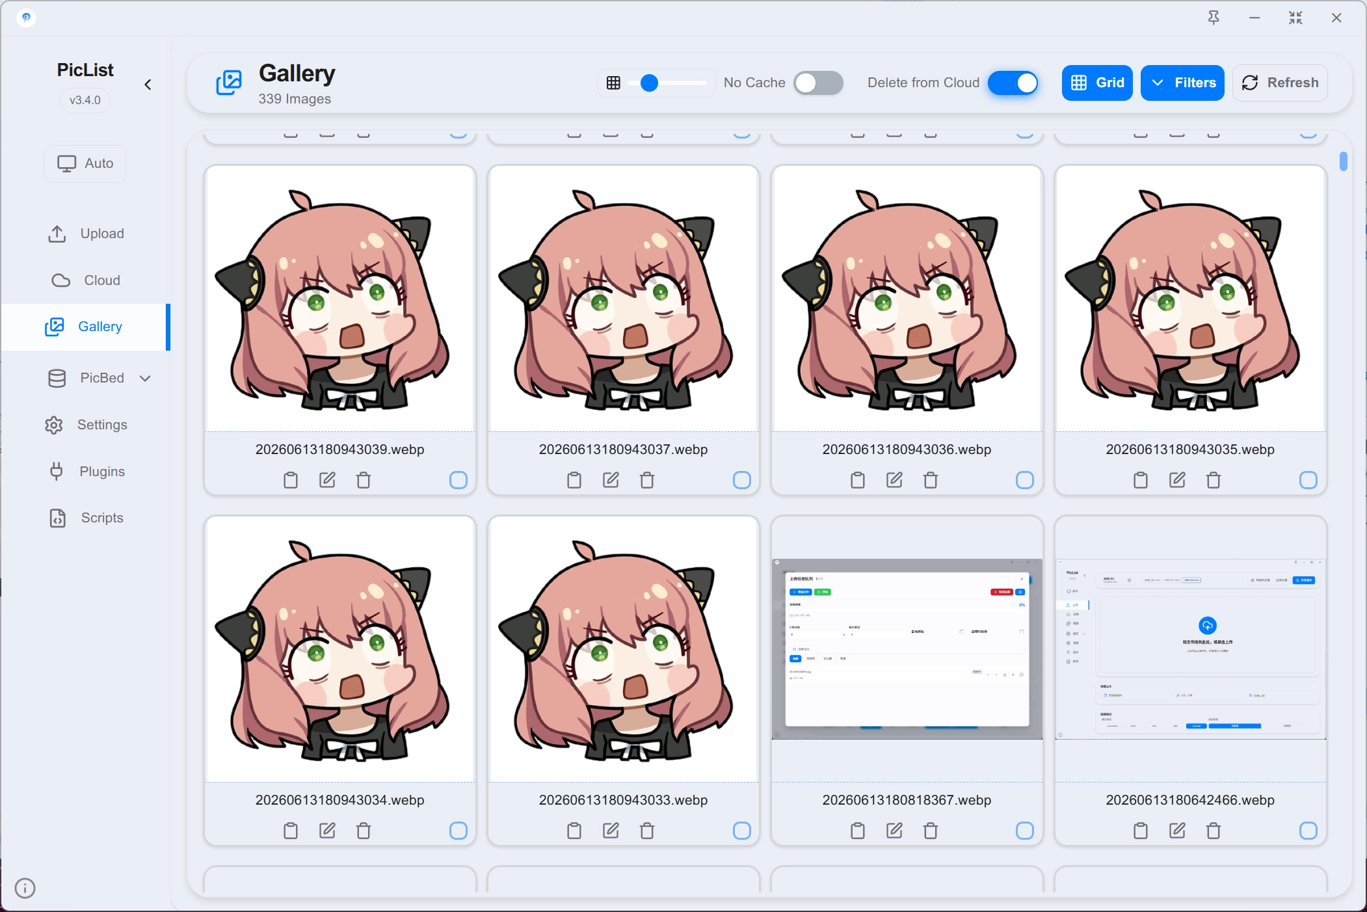The height and width of the screenshot is (912, 1367).
Task: Delete image 20260613180642466.webp
Action: (x=1214, y=831)
